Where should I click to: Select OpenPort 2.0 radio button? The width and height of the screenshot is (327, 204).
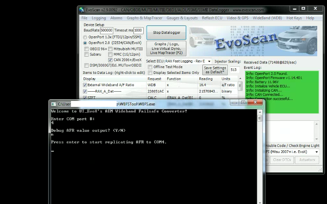coord(85,43)
